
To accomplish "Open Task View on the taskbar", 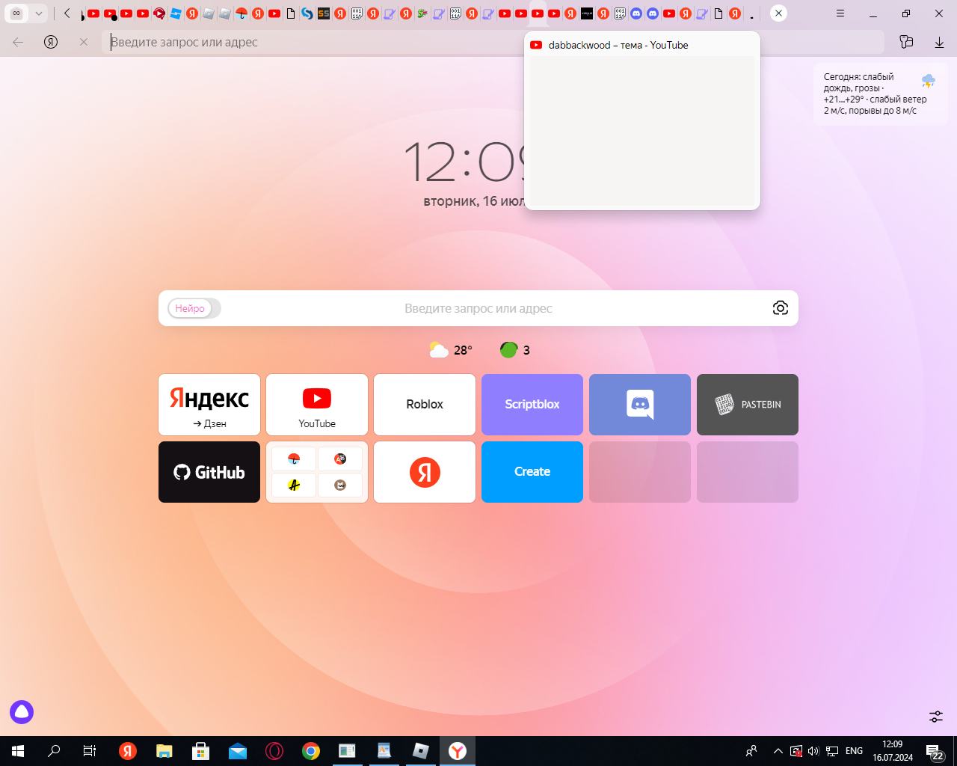I will coord(90,751).
